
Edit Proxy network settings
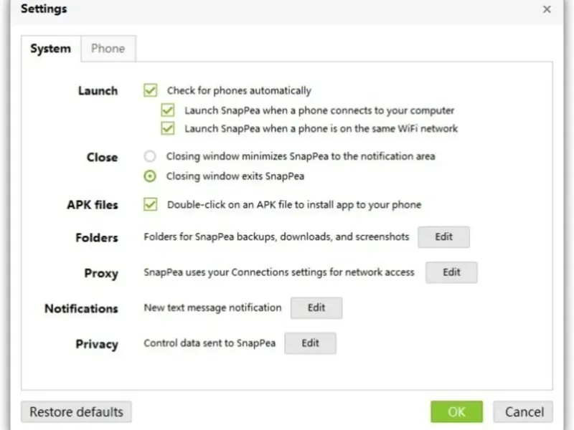451,272
